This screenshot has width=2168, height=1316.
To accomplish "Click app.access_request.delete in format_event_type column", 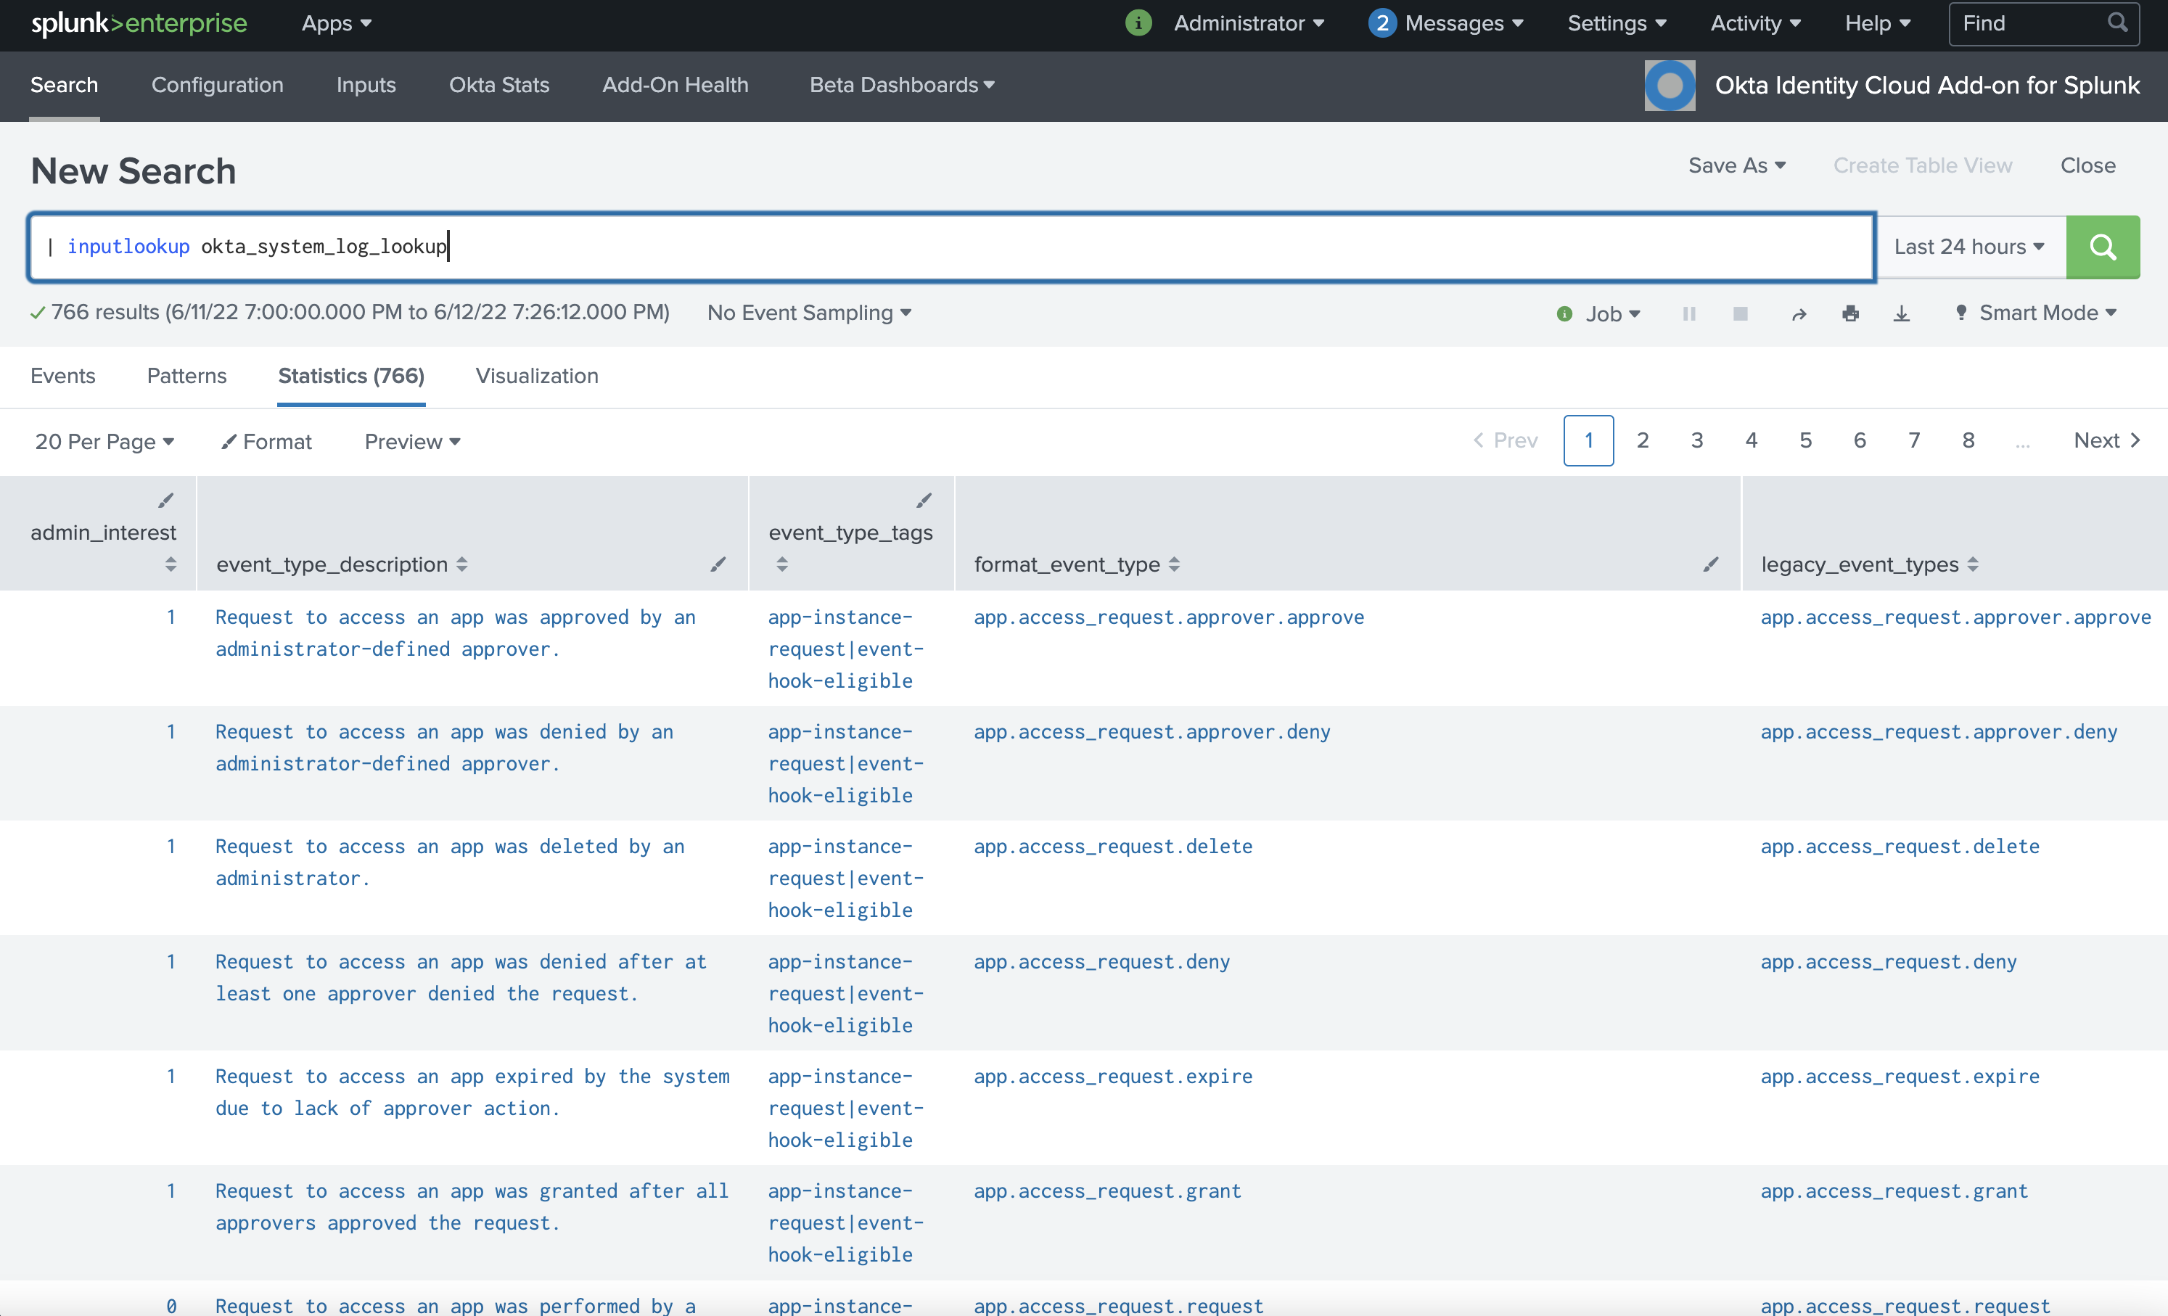I will coord(1113,847).
